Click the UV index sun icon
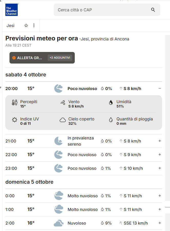The height and width of the screenshot is (231, 170). [14, 120]
